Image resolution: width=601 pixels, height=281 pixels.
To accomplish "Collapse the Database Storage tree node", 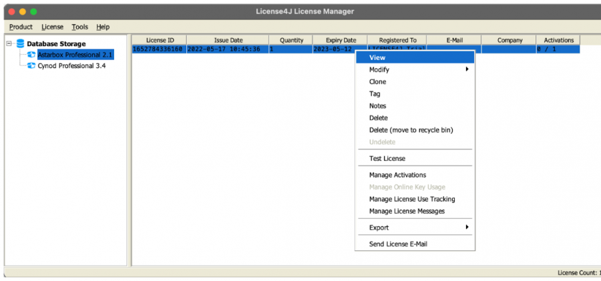I will point(9,43).
